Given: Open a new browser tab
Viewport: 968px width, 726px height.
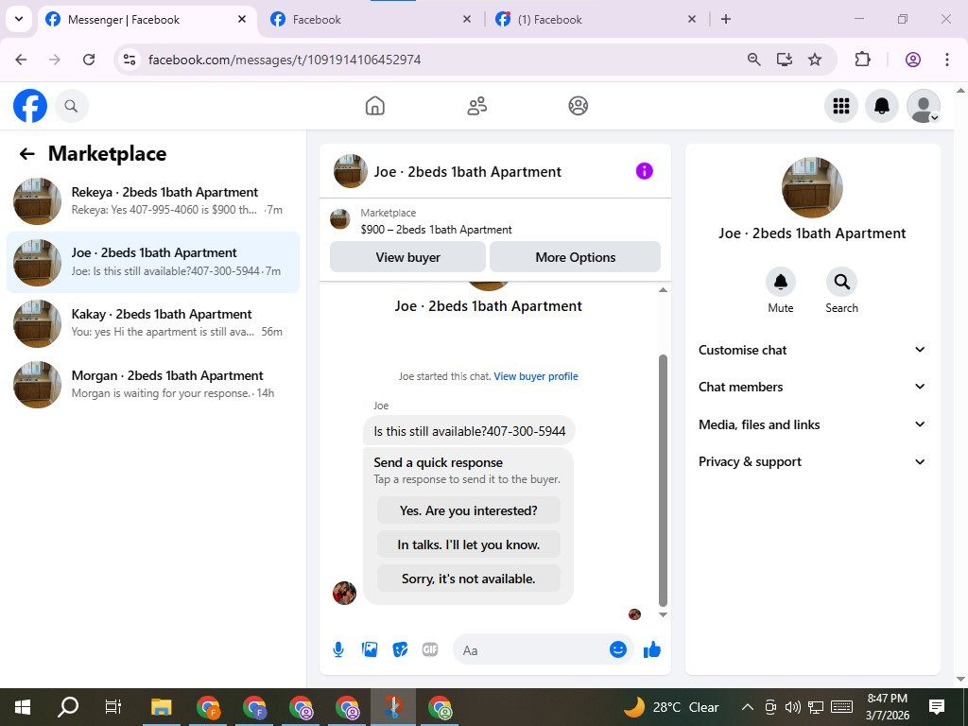Looking at the screenshot, I should [726, 19].
